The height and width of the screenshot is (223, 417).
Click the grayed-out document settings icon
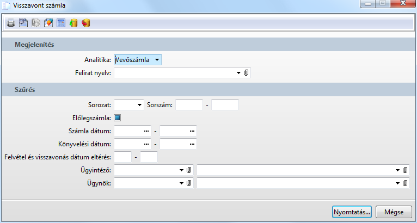36,23
